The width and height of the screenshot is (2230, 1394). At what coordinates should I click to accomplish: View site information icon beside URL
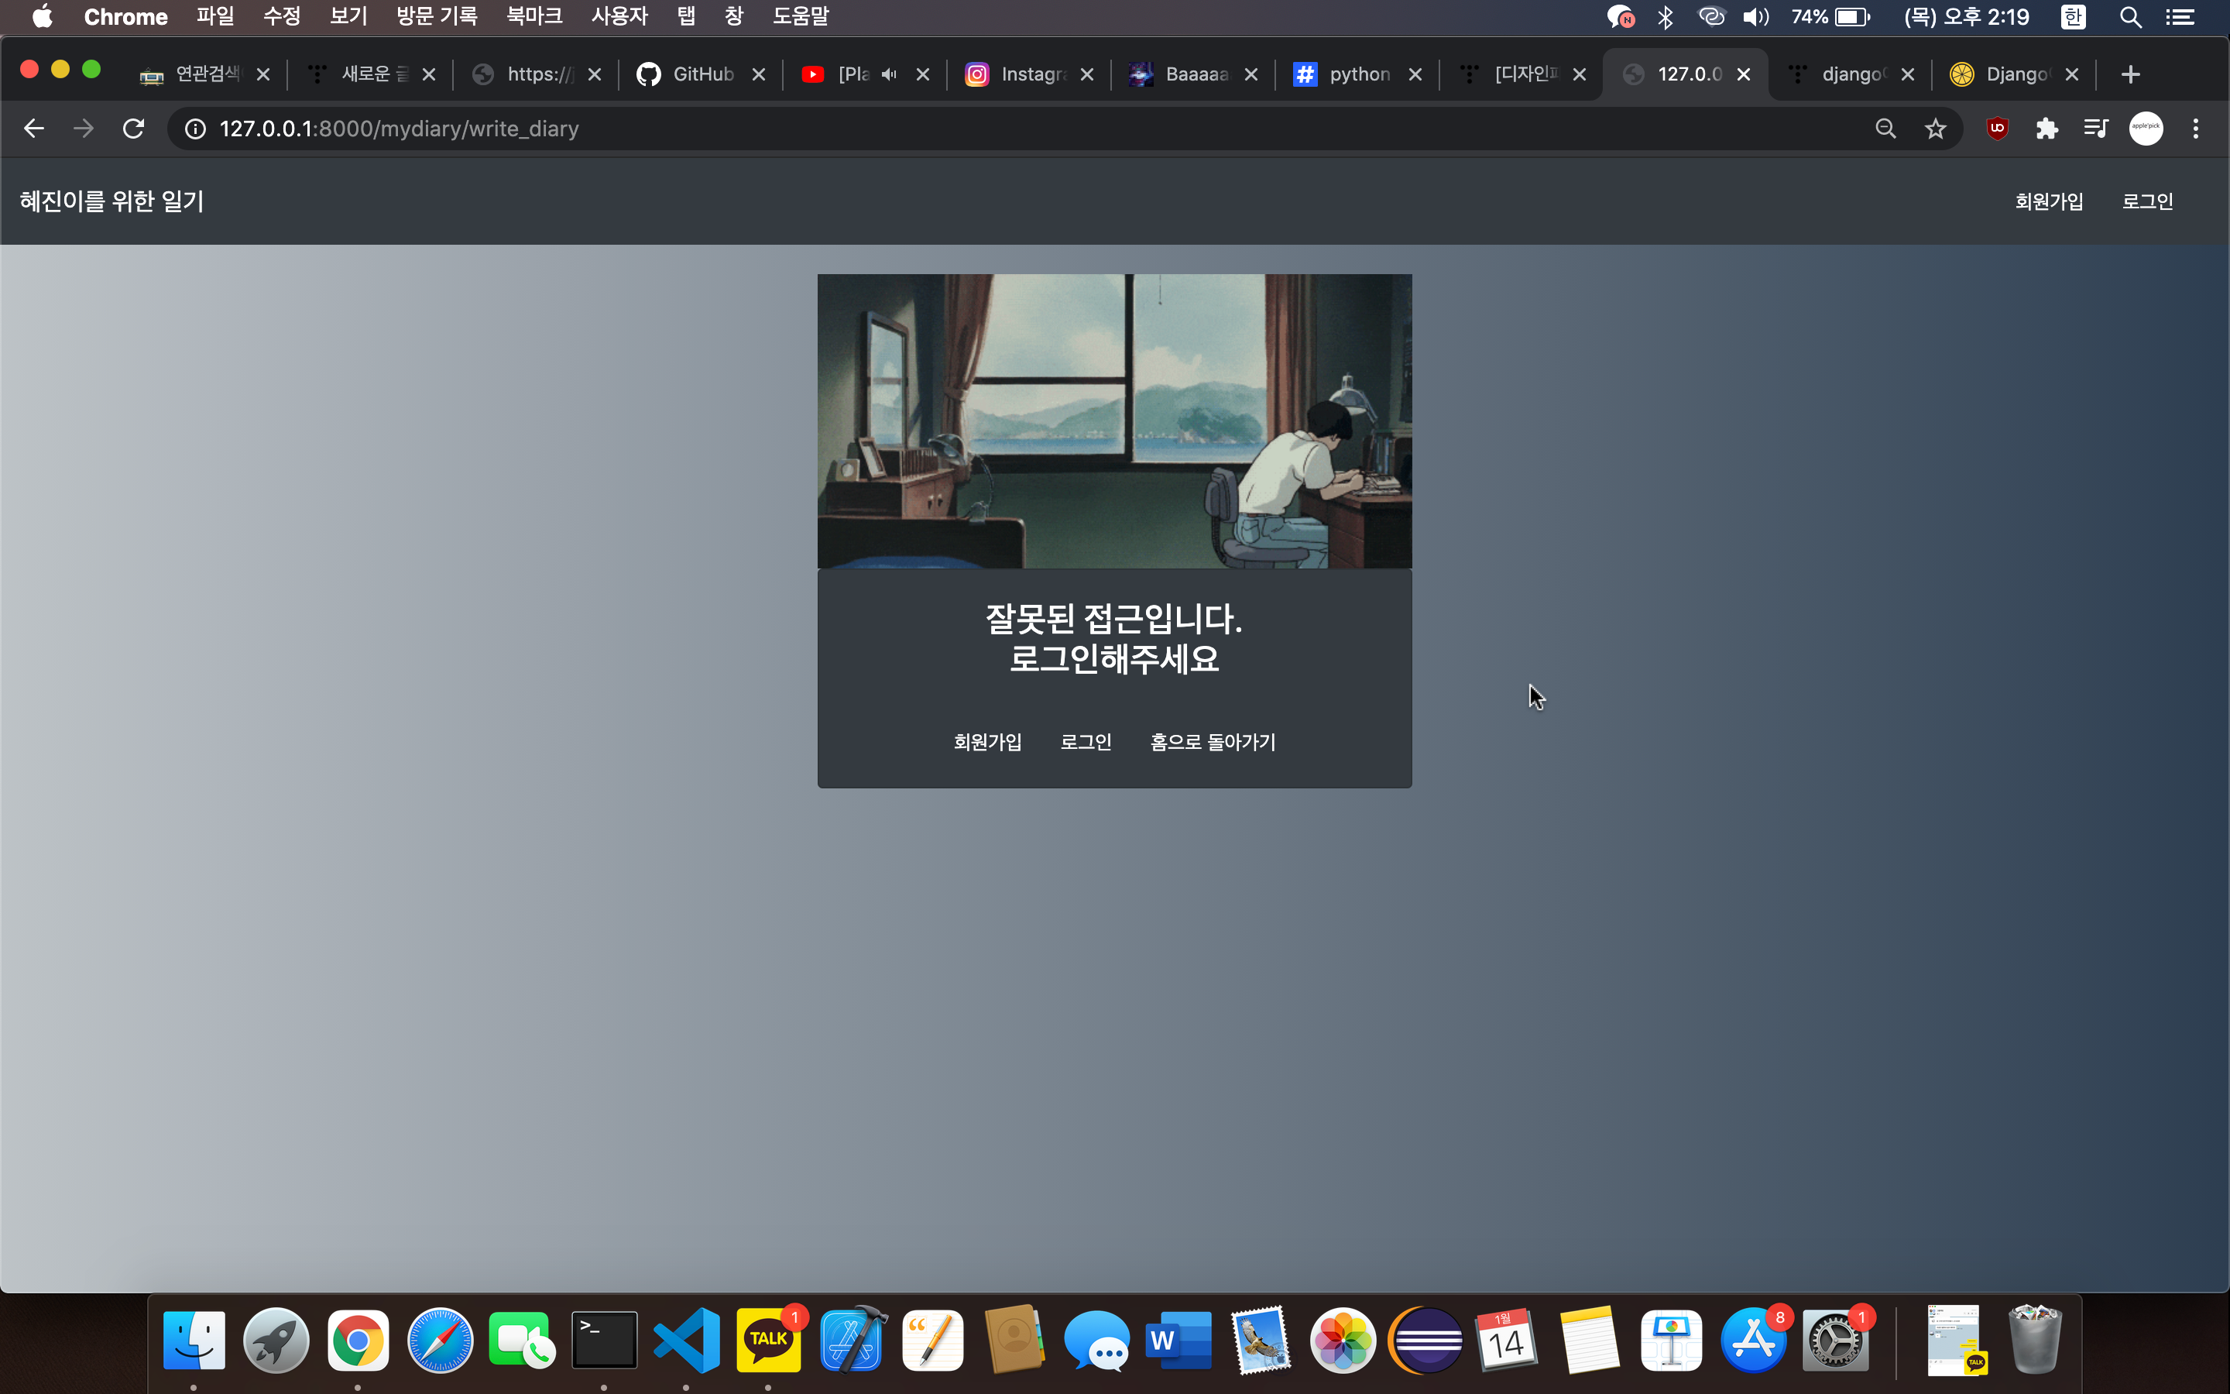195,129
